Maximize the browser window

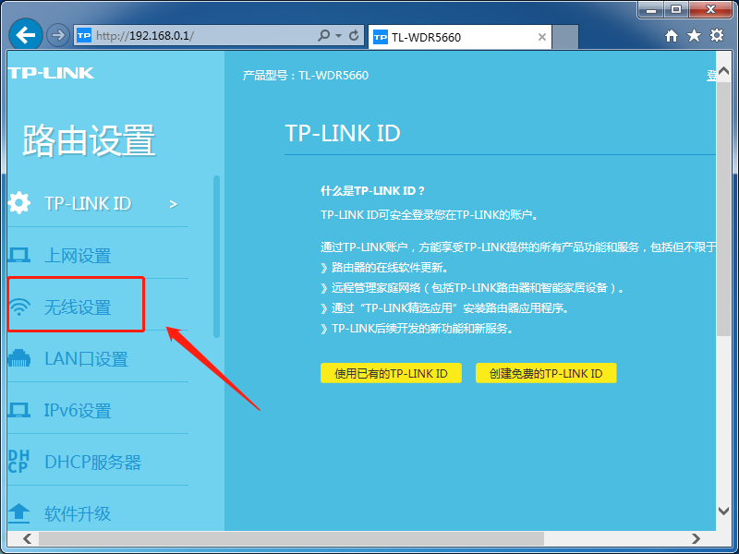click(676, 9)
